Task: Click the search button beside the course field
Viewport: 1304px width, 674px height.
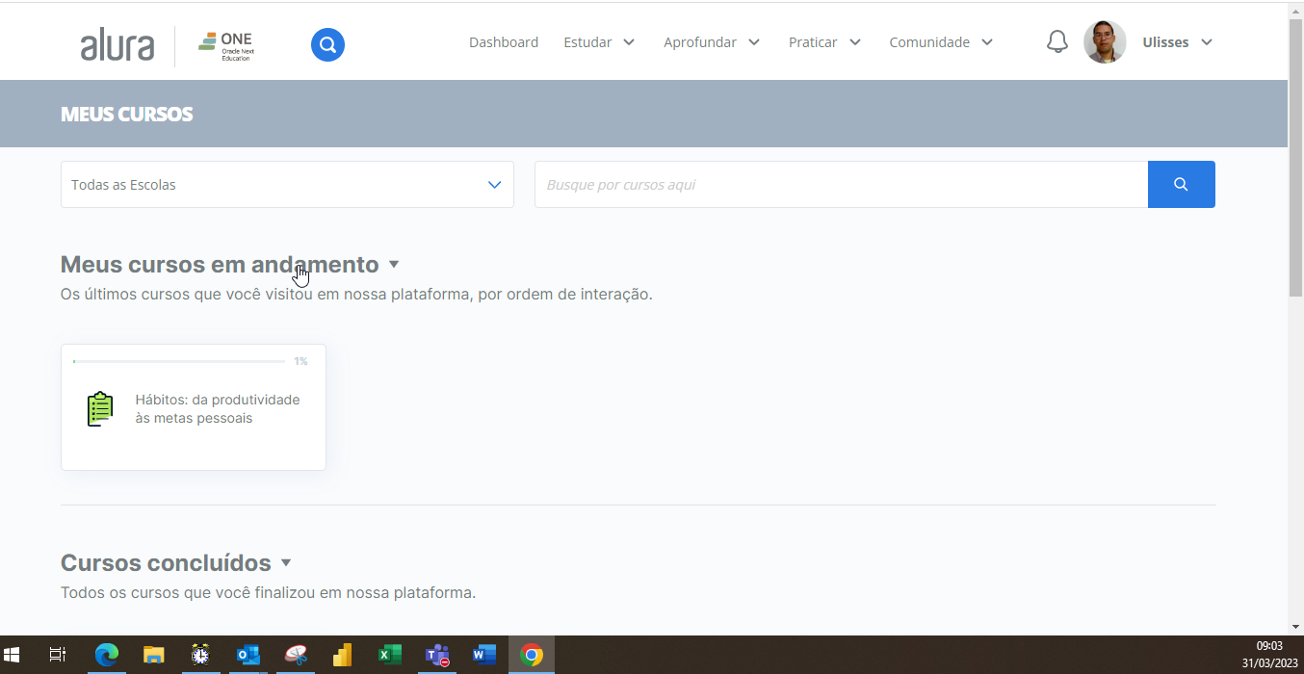Action: (1181, 184)
